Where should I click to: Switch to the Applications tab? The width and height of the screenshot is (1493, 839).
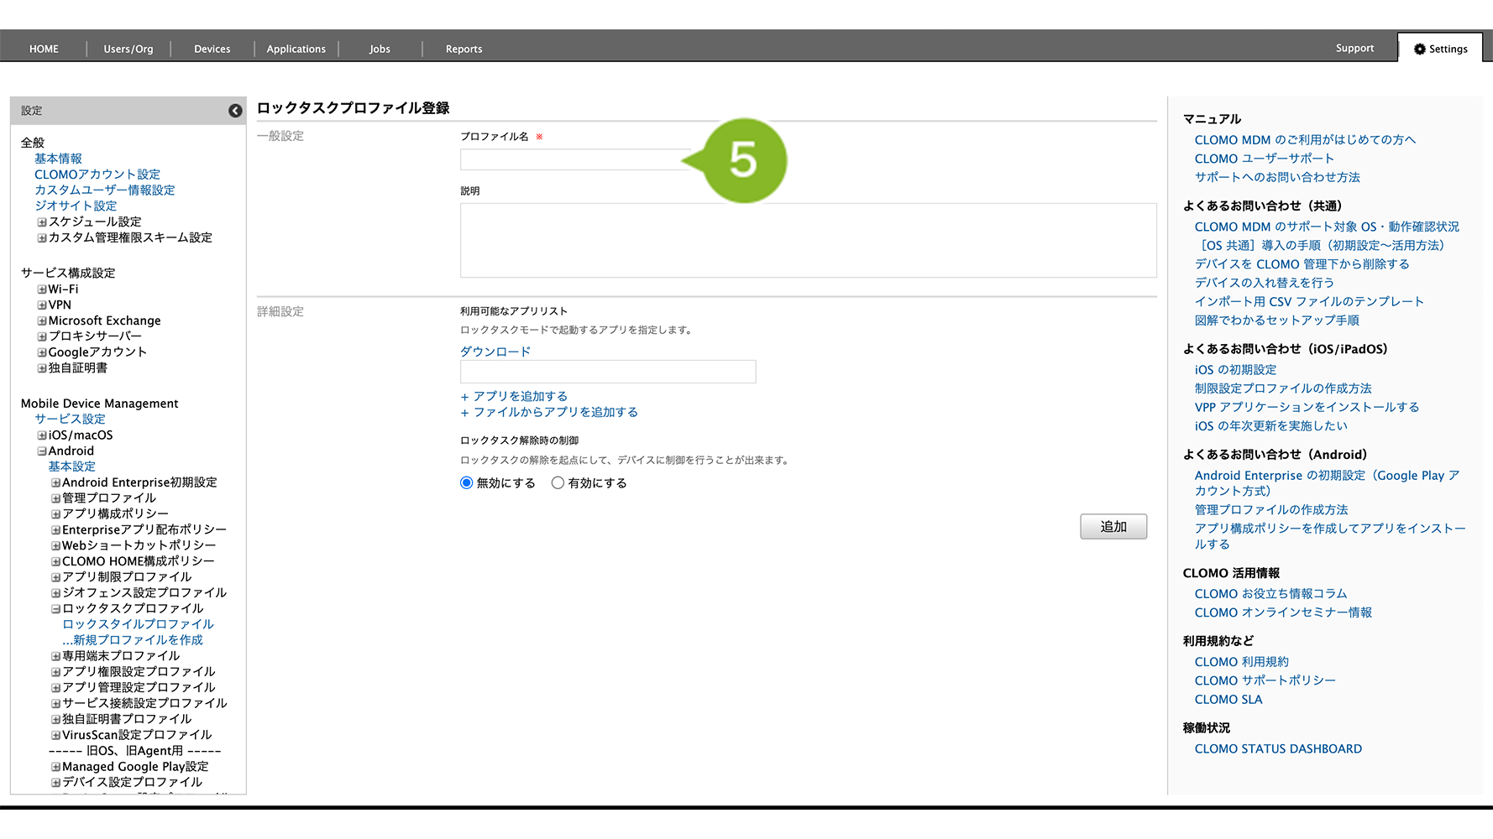[296, 49]
